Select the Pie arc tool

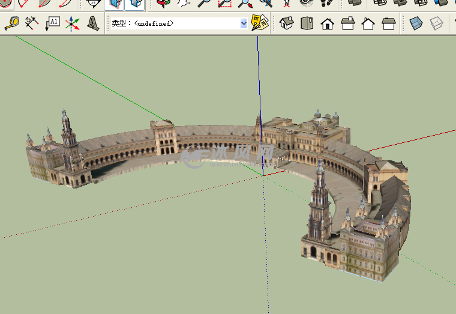click(x=44, y=4)
